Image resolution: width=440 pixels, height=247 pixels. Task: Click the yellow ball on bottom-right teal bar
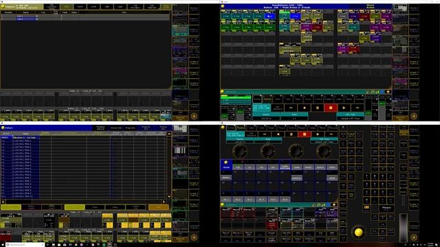[x=223, y=205]
